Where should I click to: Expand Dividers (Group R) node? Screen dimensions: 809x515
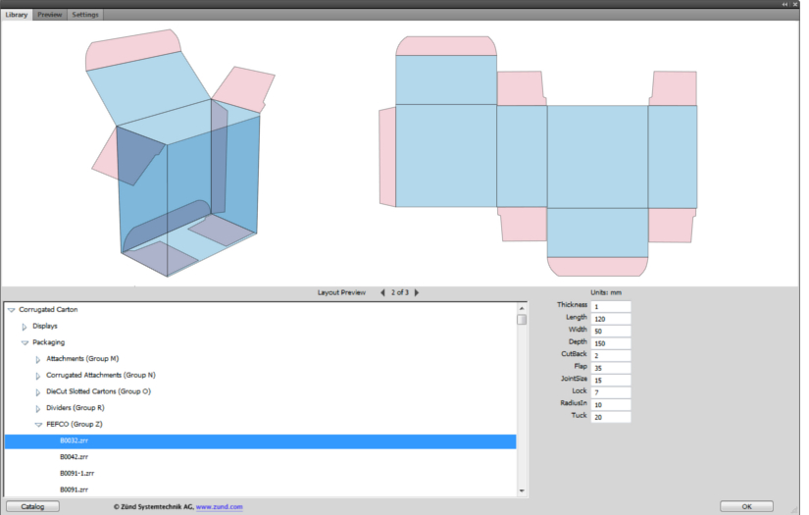coord(37,408)
